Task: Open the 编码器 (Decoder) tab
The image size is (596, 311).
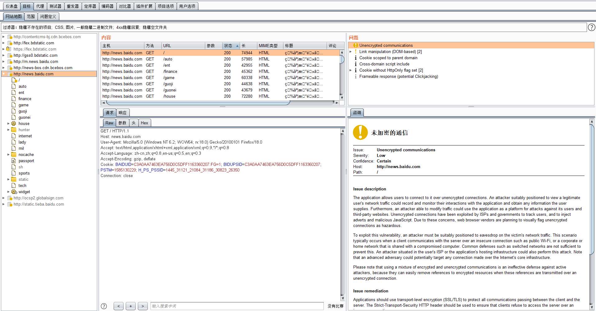Action: 108,6
